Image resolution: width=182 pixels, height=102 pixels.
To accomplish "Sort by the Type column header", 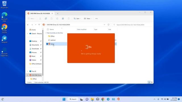I will (96, 29).
